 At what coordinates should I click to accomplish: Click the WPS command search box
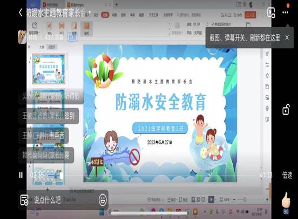point(189,15)
